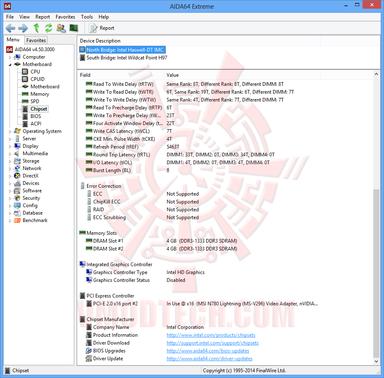Go up one level with green arrow

coord(36,28)
